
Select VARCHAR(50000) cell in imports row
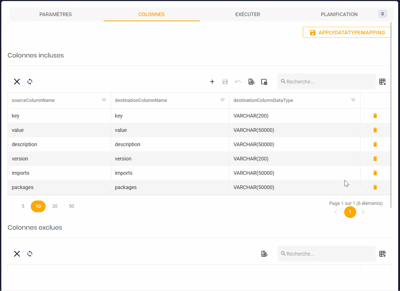pos(295,173)
